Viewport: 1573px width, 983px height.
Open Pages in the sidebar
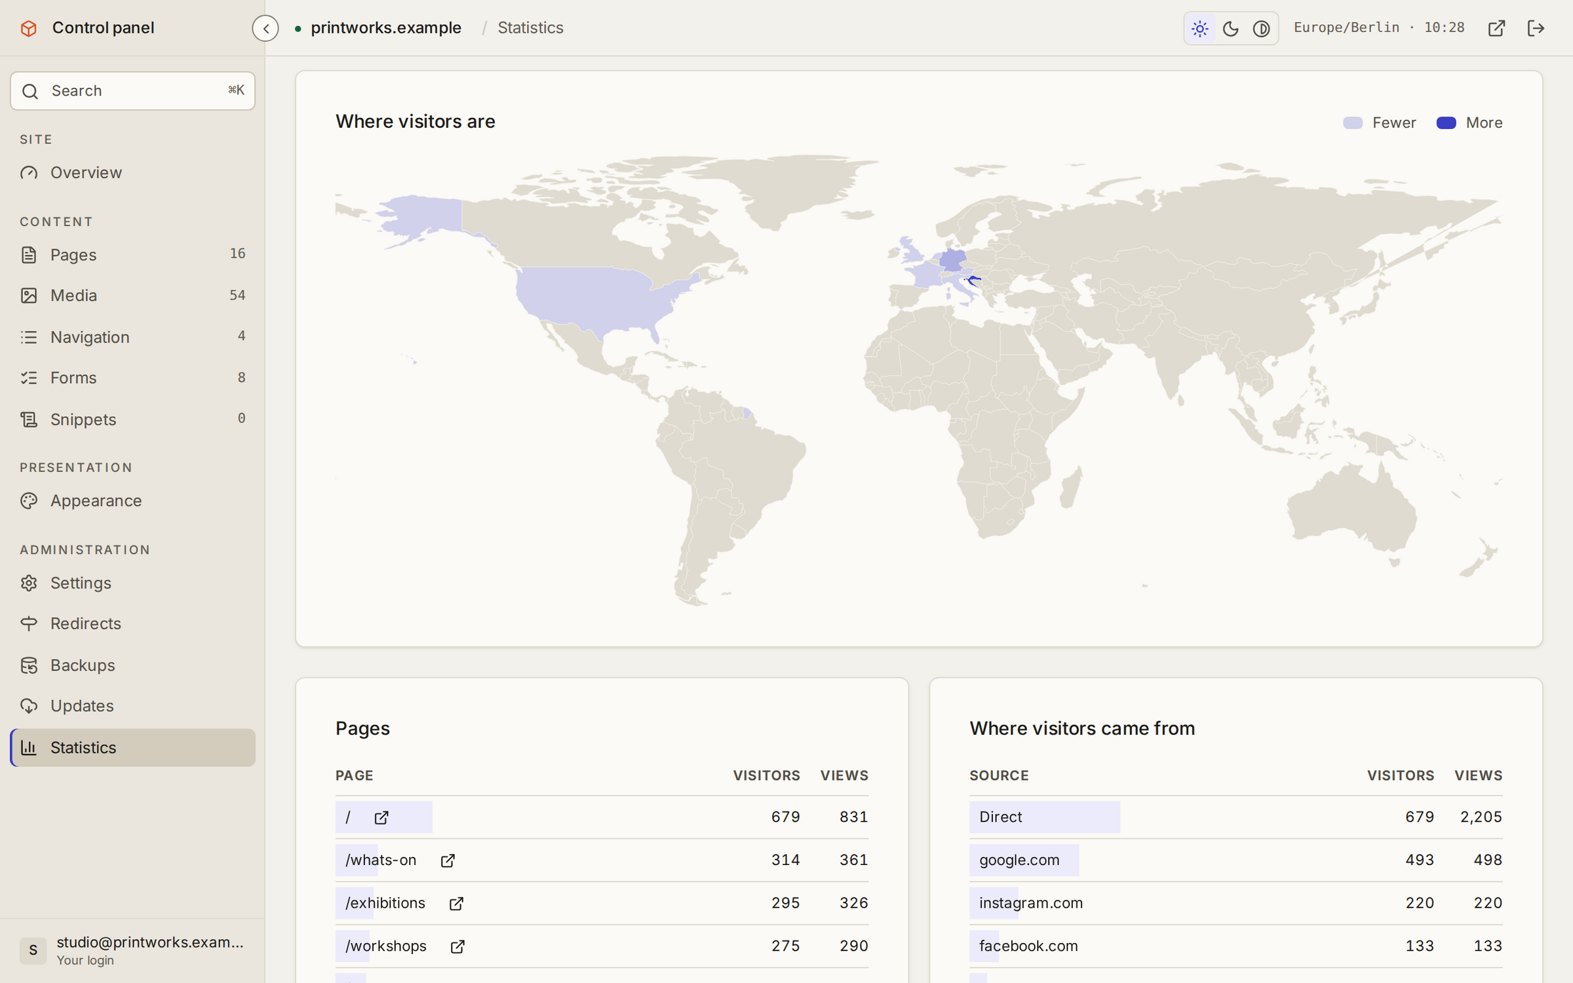[132, 254]
